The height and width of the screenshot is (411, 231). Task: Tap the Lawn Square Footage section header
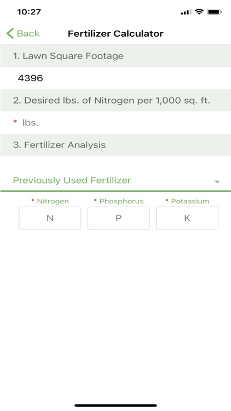tap(116, 56)
